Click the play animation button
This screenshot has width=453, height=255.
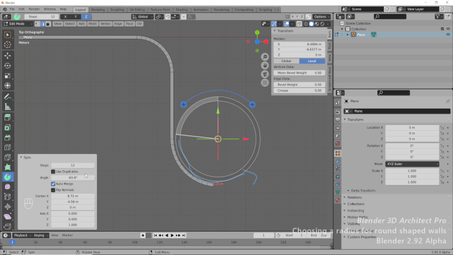172,236
